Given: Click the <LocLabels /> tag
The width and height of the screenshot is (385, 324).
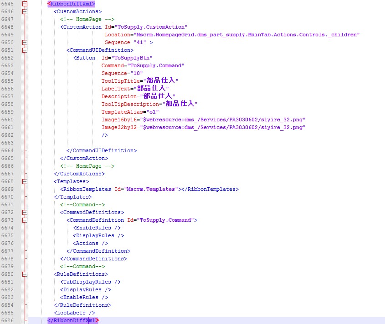Looking at the screenshot, I should click(x=74, y=313).
